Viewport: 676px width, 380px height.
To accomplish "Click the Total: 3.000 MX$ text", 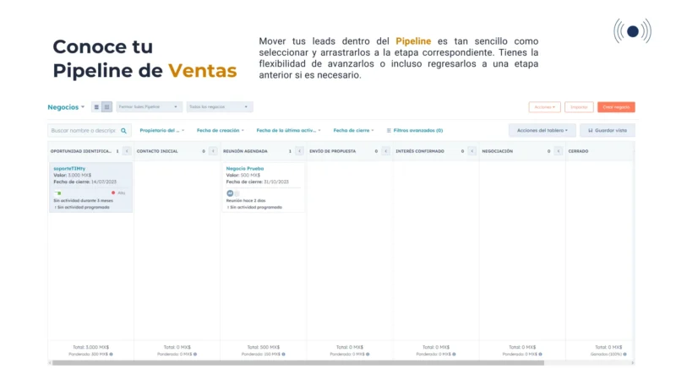I will click(91, 347).
